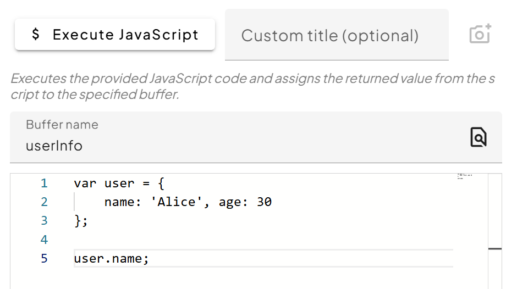Click the cursor position marker in the overview ruler
The height and width of the screenshot is (289, 517).
click(x=495, y=249)
